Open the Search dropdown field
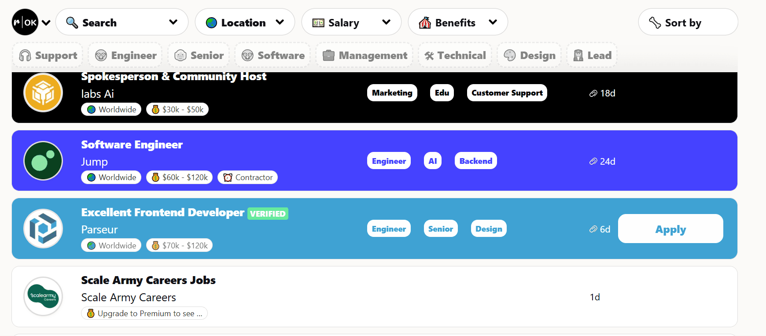The width and height of the screenshot is (766, 336). (x=122, y=22)
